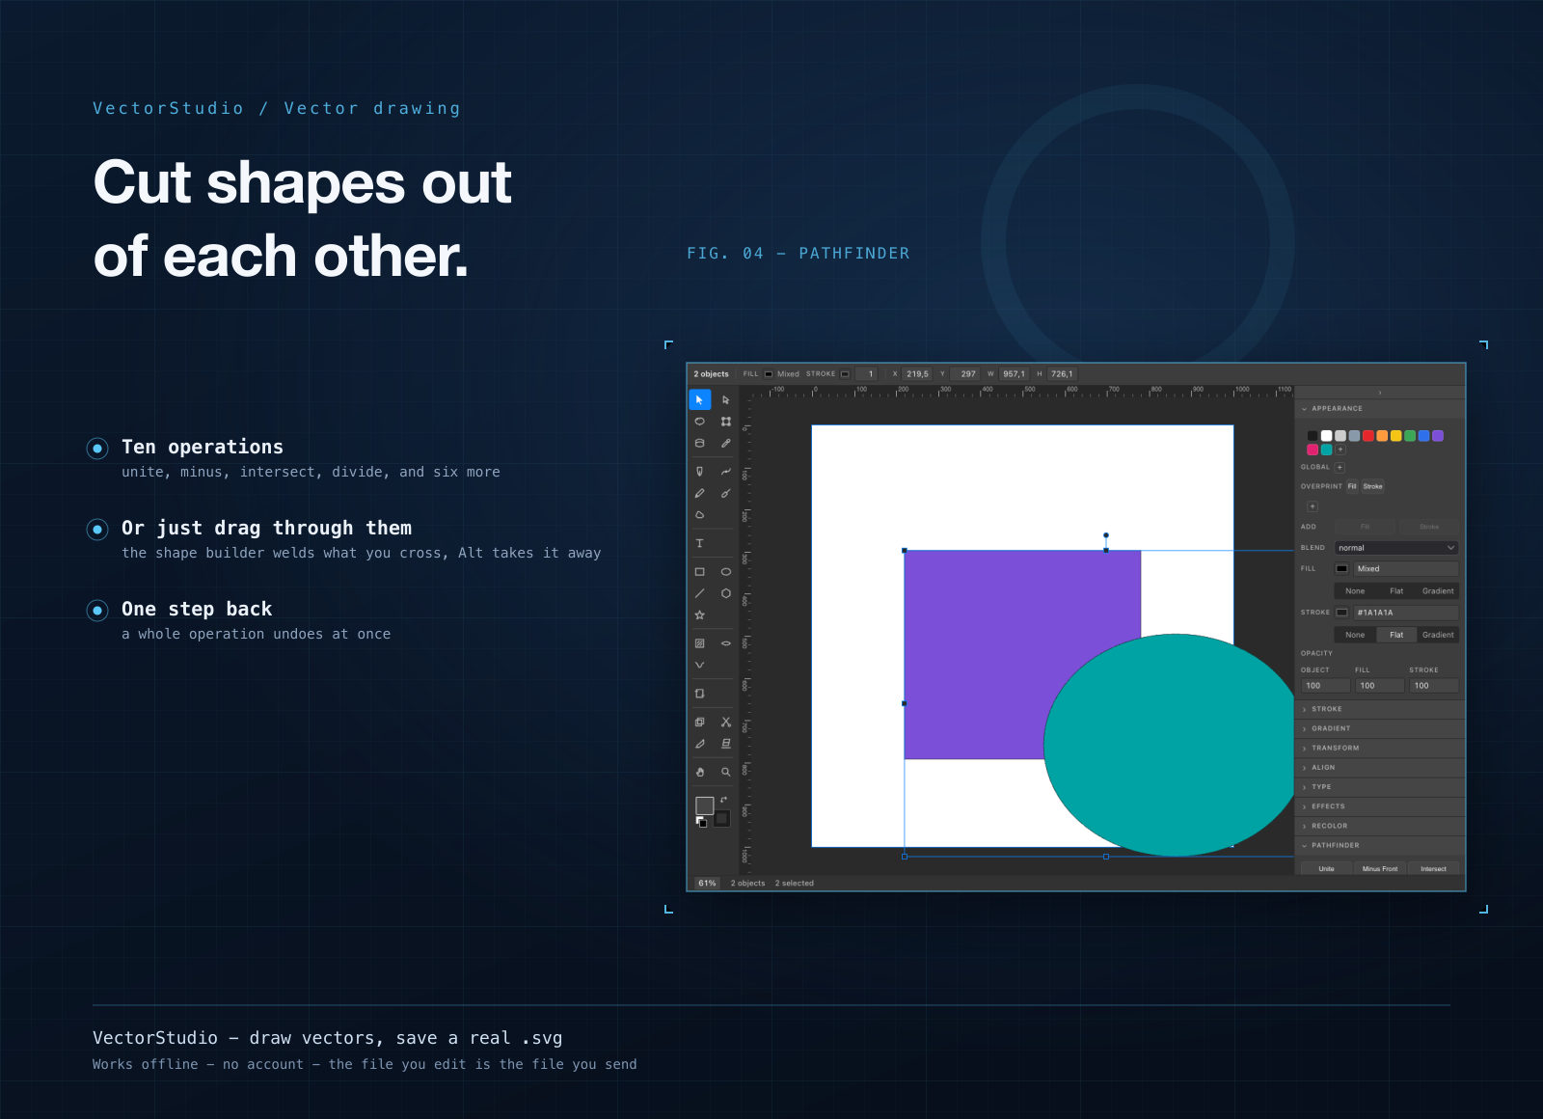The height and width of the screenshot is (1119, 1543).
Task: Click the 61% zoom level field
Action: [708, 884]
